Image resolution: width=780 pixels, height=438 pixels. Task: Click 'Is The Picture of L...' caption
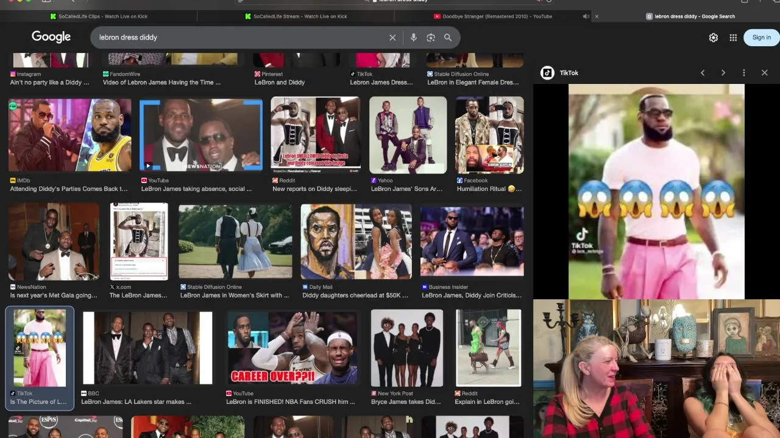coord(38,401)
